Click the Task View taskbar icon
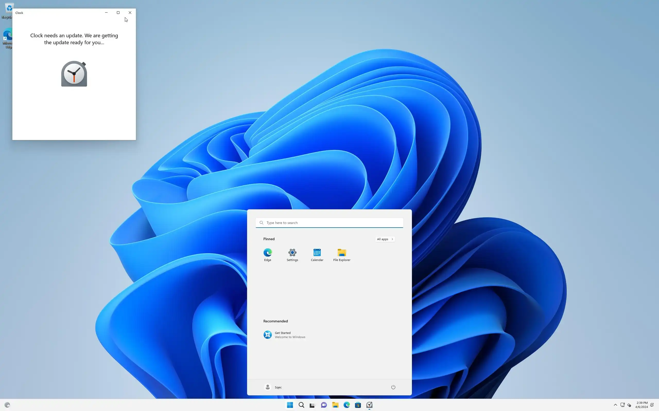The image size is (659, 411). pyautogui.click(x=312, y=405)
